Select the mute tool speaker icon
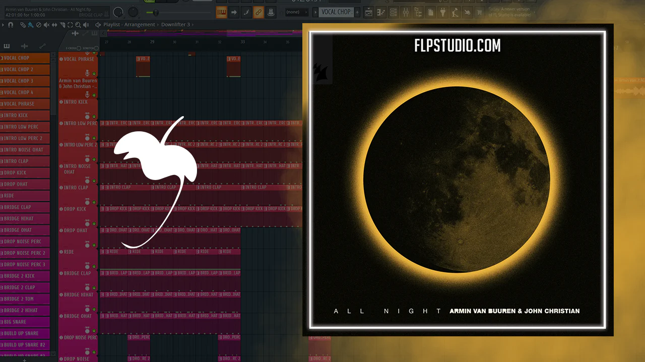Image resolution: width=645 pixels, height=362 pixels. [x=46, y=25]
